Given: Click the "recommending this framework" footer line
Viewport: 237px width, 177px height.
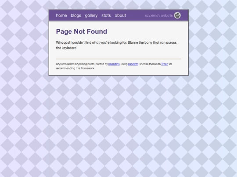Looking at the screenshot, I should pyautogui.click(x=75, y=68).
